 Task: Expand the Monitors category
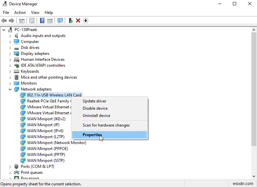10,84
